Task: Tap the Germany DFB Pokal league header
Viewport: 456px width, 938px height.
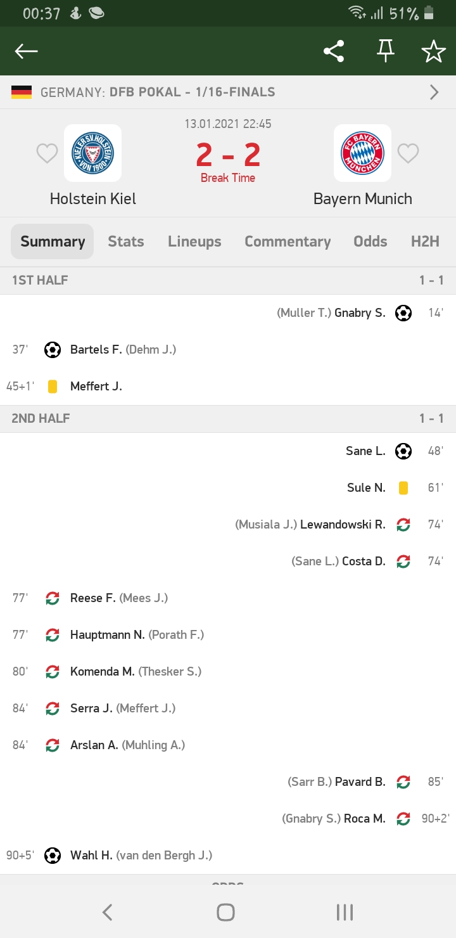Action: tap(158, 93)
